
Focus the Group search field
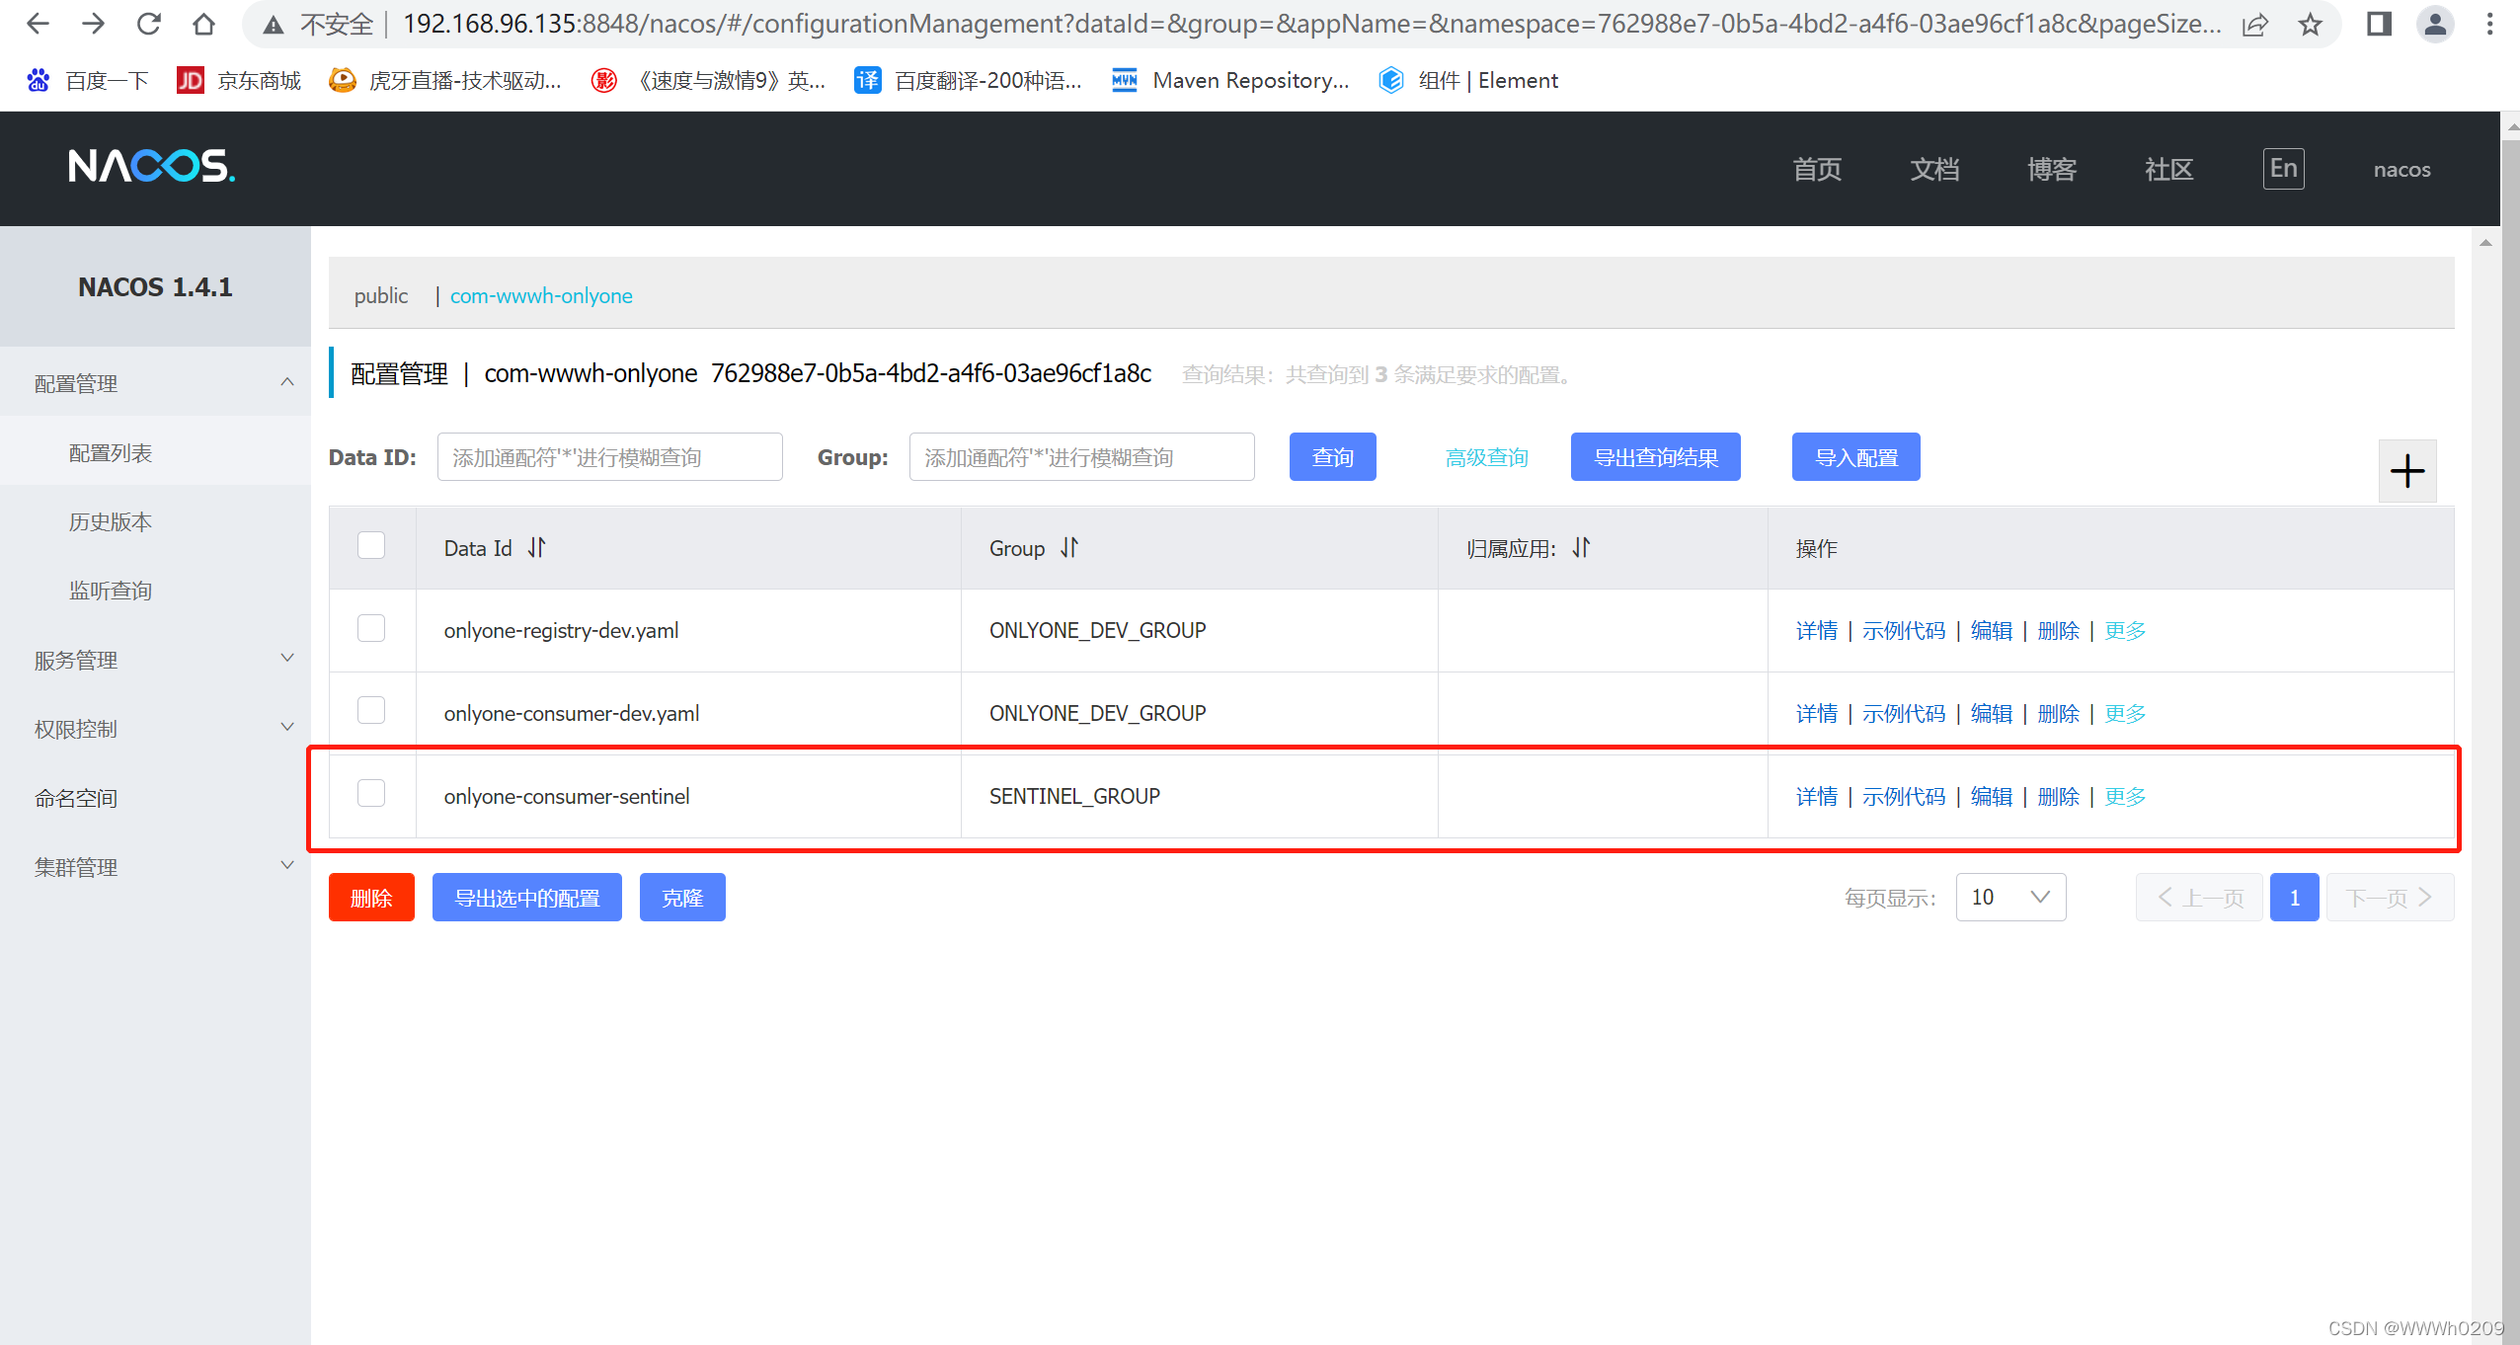pyautogui.click(x=1081, y=457)
